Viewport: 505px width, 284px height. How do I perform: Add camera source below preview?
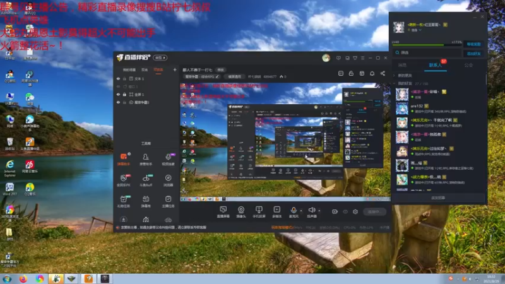coord(241,212)
